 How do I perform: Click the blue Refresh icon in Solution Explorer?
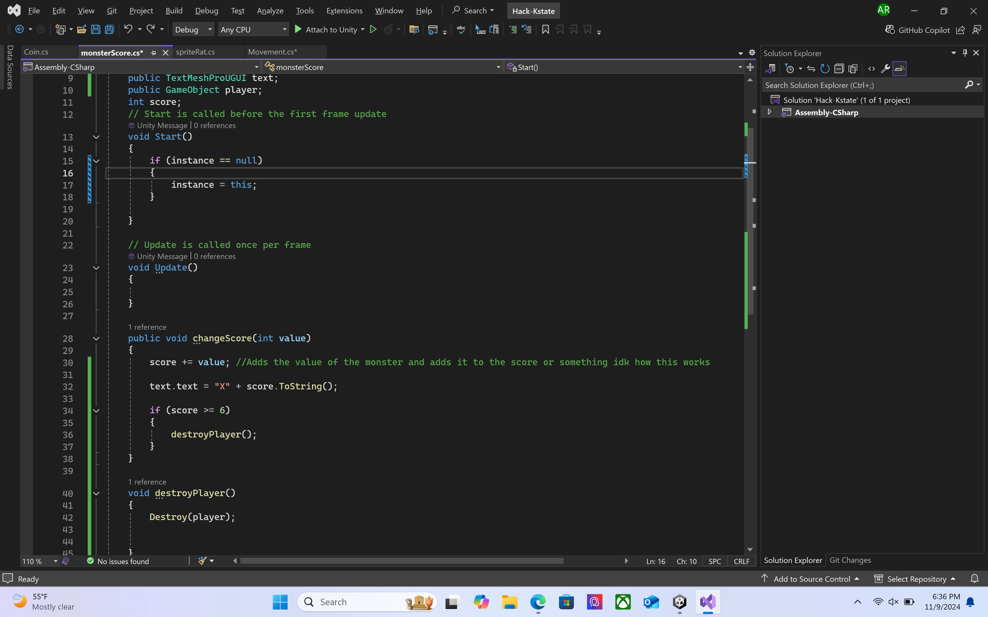point(825,69)
